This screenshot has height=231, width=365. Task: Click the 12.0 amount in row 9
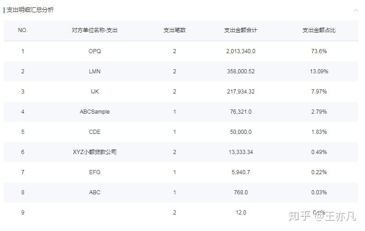tap(241, 213)
